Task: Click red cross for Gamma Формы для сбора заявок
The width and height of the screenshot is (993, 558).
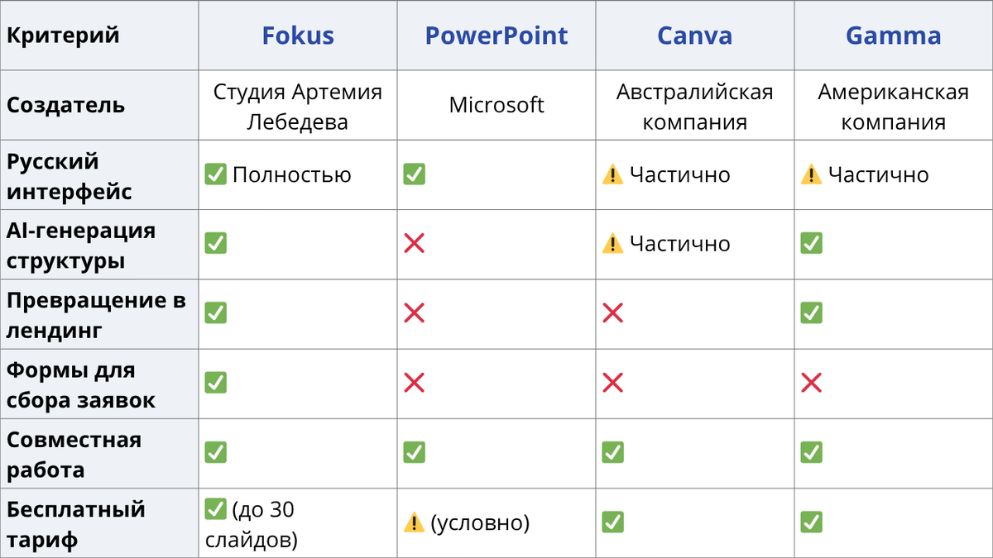Action: (x=811, y=383)
